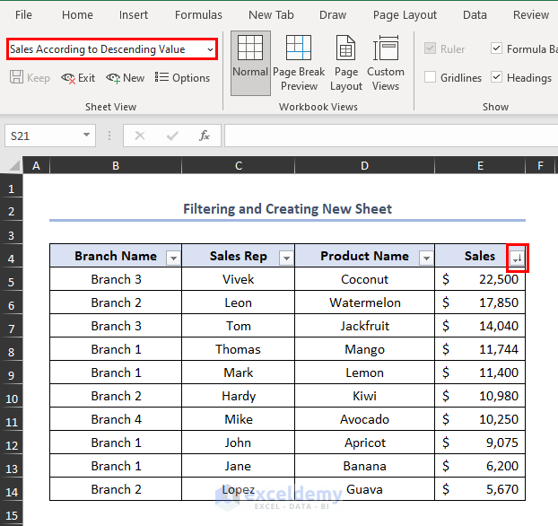The height and width of the screenshot is (526, 558).
Task: Open the Product Name filter dropdown
Action: (425, 258)
